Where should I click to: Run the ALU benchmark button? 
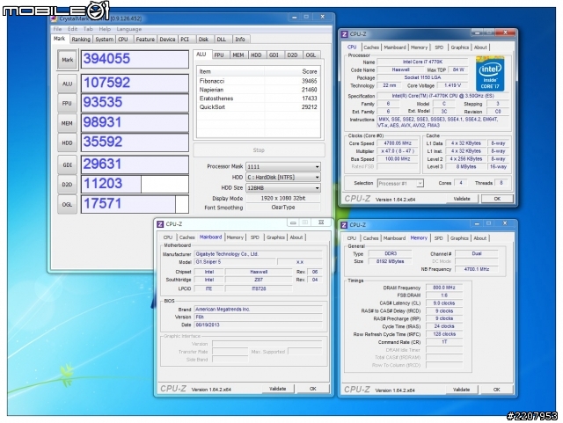pos(67,84)
